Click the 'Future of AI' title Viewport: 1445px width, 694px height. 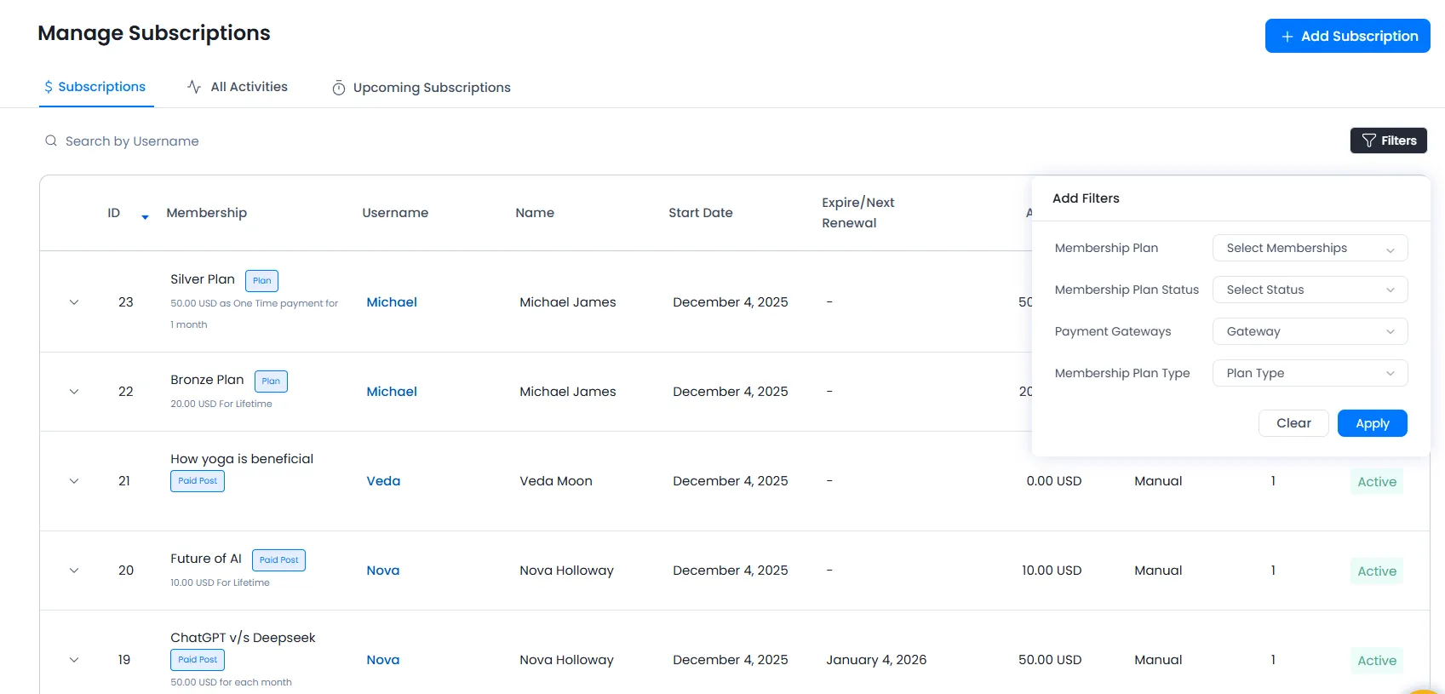(206, 559)
